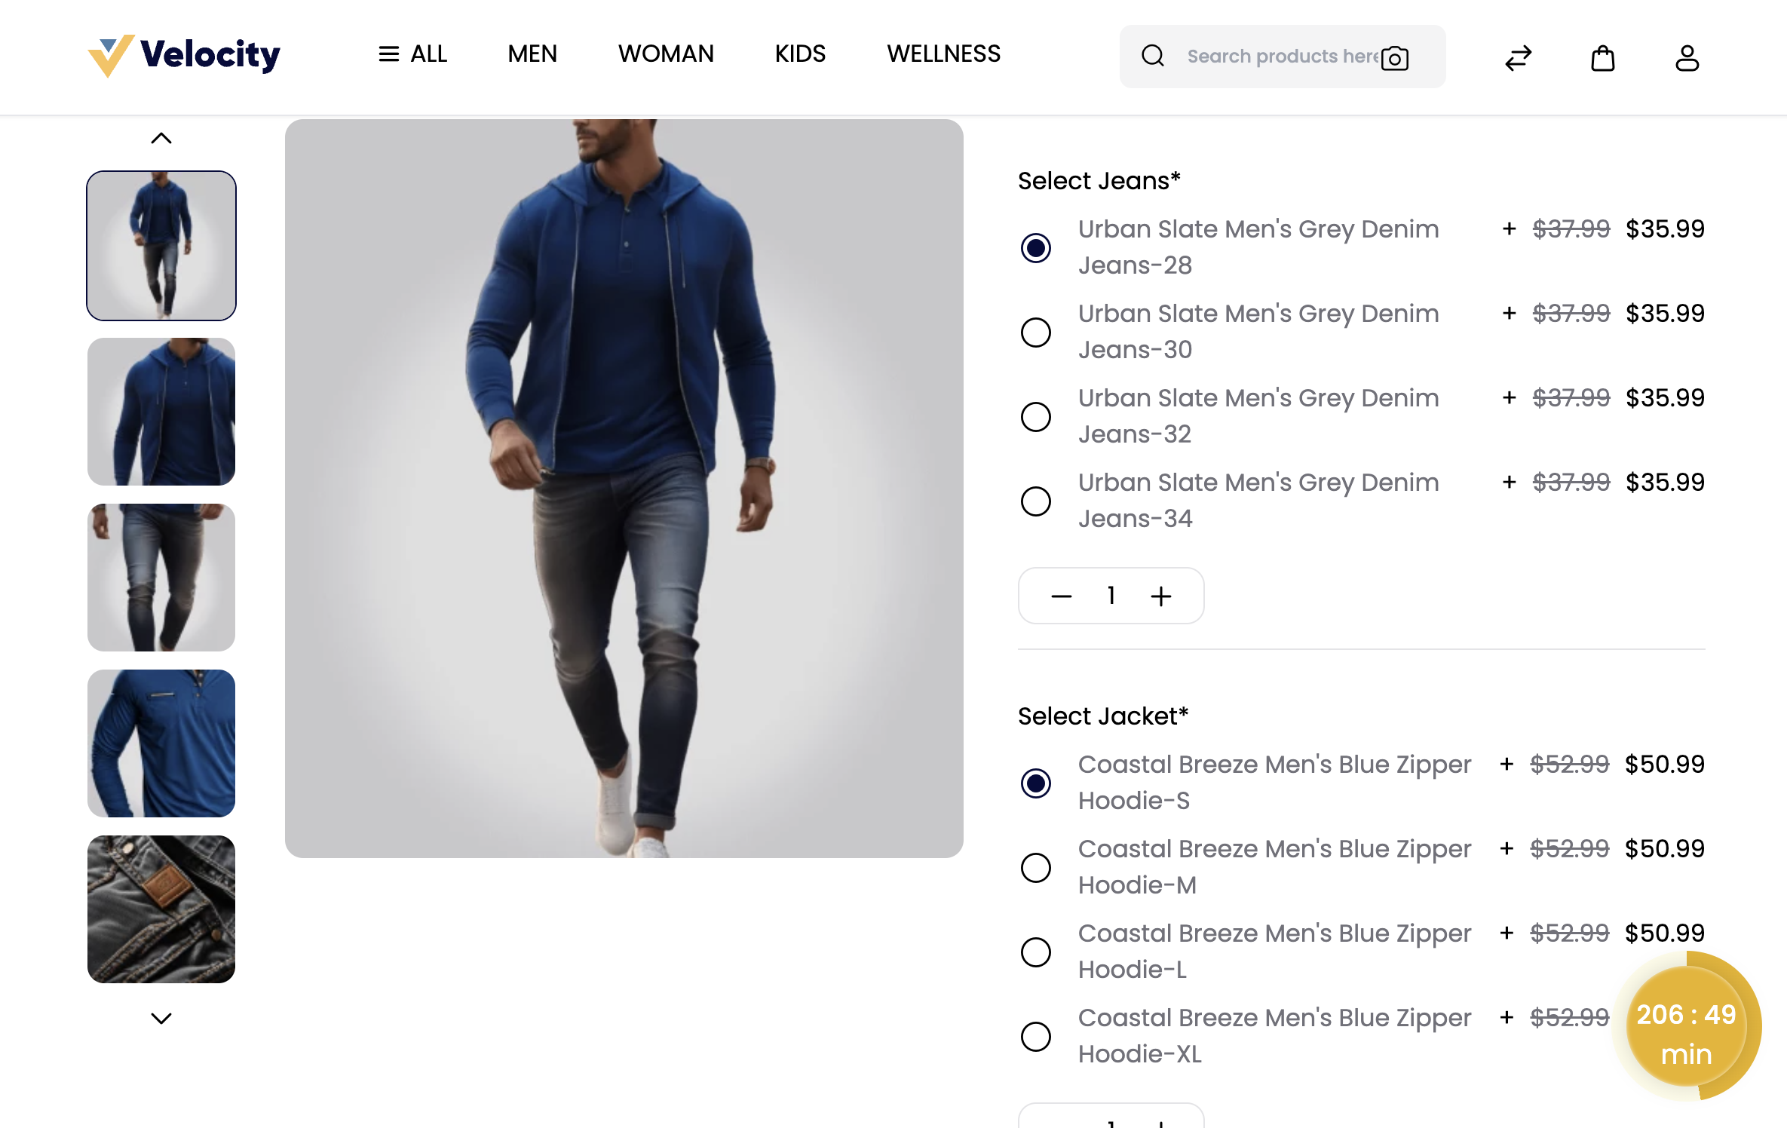
Task: Select Urban Slate Grey Denim Jeans-32
Action: [1036, 416]
